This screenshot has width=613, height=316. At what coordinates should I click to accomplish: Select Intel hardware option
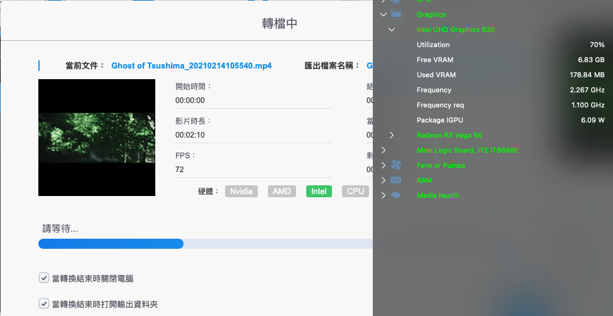point(319,192)
